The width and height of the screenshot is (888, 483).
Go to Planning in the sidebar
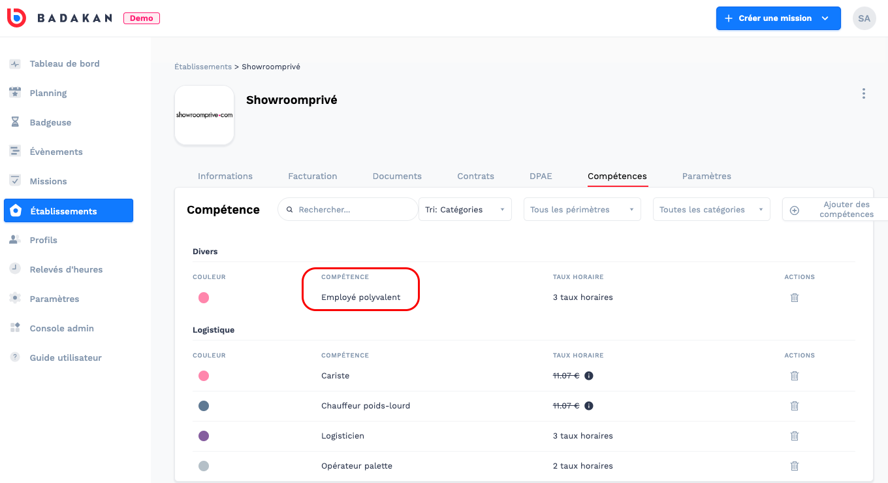click(x=48, y=93)
